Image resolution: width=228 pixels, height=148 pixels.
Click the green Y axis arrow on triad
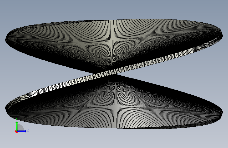tap(17, 126)
